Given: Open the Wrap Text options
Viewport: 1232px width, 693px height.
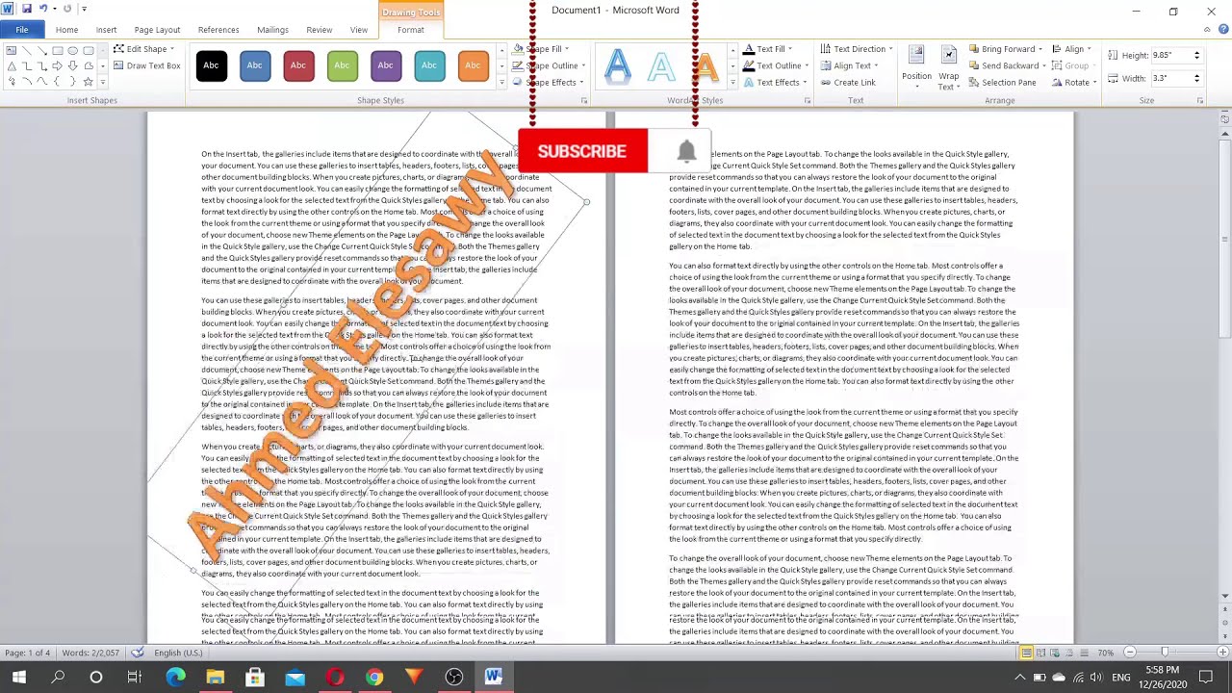Looking at the screenshot, I should point(949,66).
